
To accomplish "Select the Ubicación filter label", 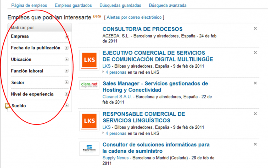I will [21, 59].
